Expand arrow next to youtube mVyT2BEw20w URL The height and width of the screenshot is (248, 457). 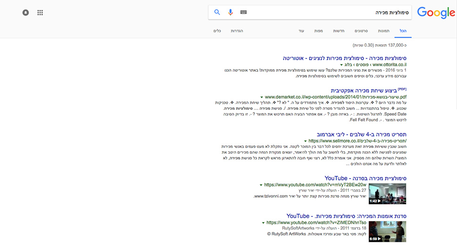[x=261, y=185]
